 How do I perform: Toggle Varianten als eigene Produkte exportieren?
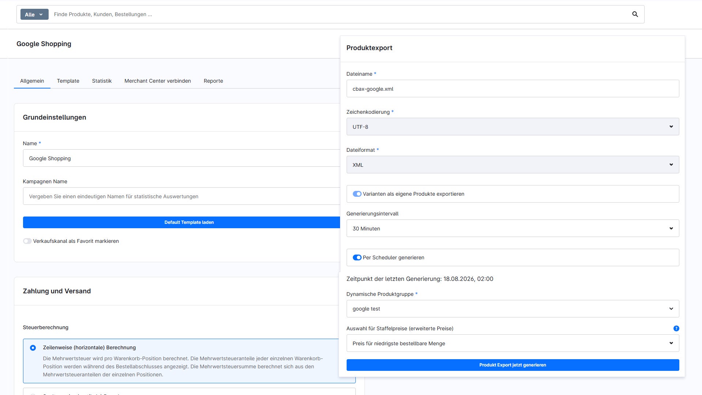pyautogui.click(x=357, y=194)
